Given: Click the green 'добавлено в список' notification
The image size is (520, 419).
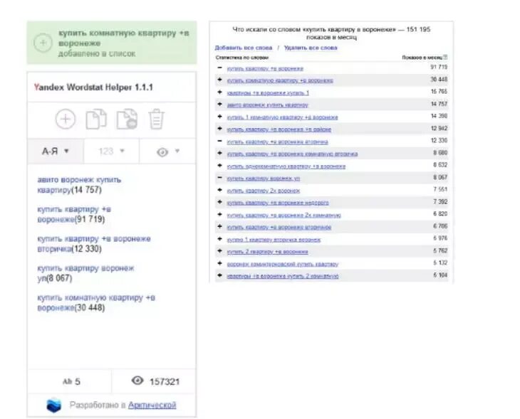Looking at the screenshot, I should pos(112,43).
